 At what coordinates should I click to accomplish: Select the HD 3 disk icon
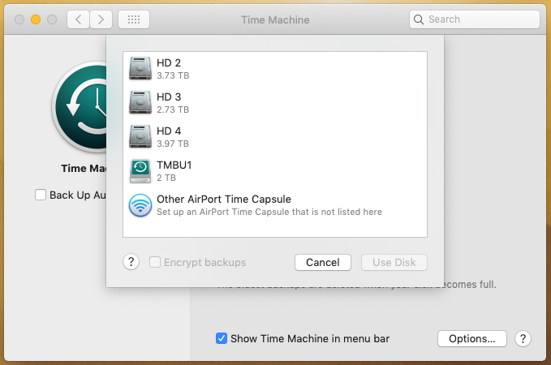pyautogui.click(x=140, y=102)
